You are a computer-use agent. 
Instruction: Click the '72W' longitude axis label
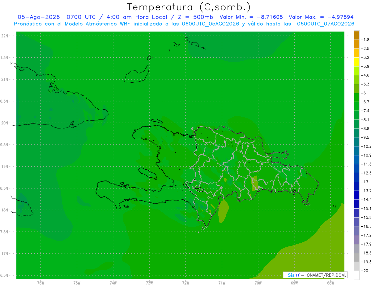click(186, 283)
